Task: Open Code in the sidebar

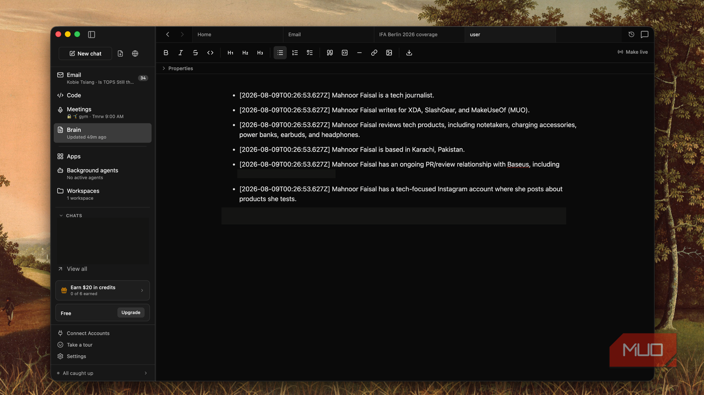Action: pos(102,95)
